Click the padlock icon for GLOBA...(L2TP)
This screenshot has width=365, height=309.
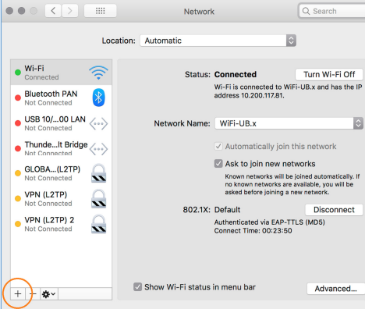tap(98, 173)
